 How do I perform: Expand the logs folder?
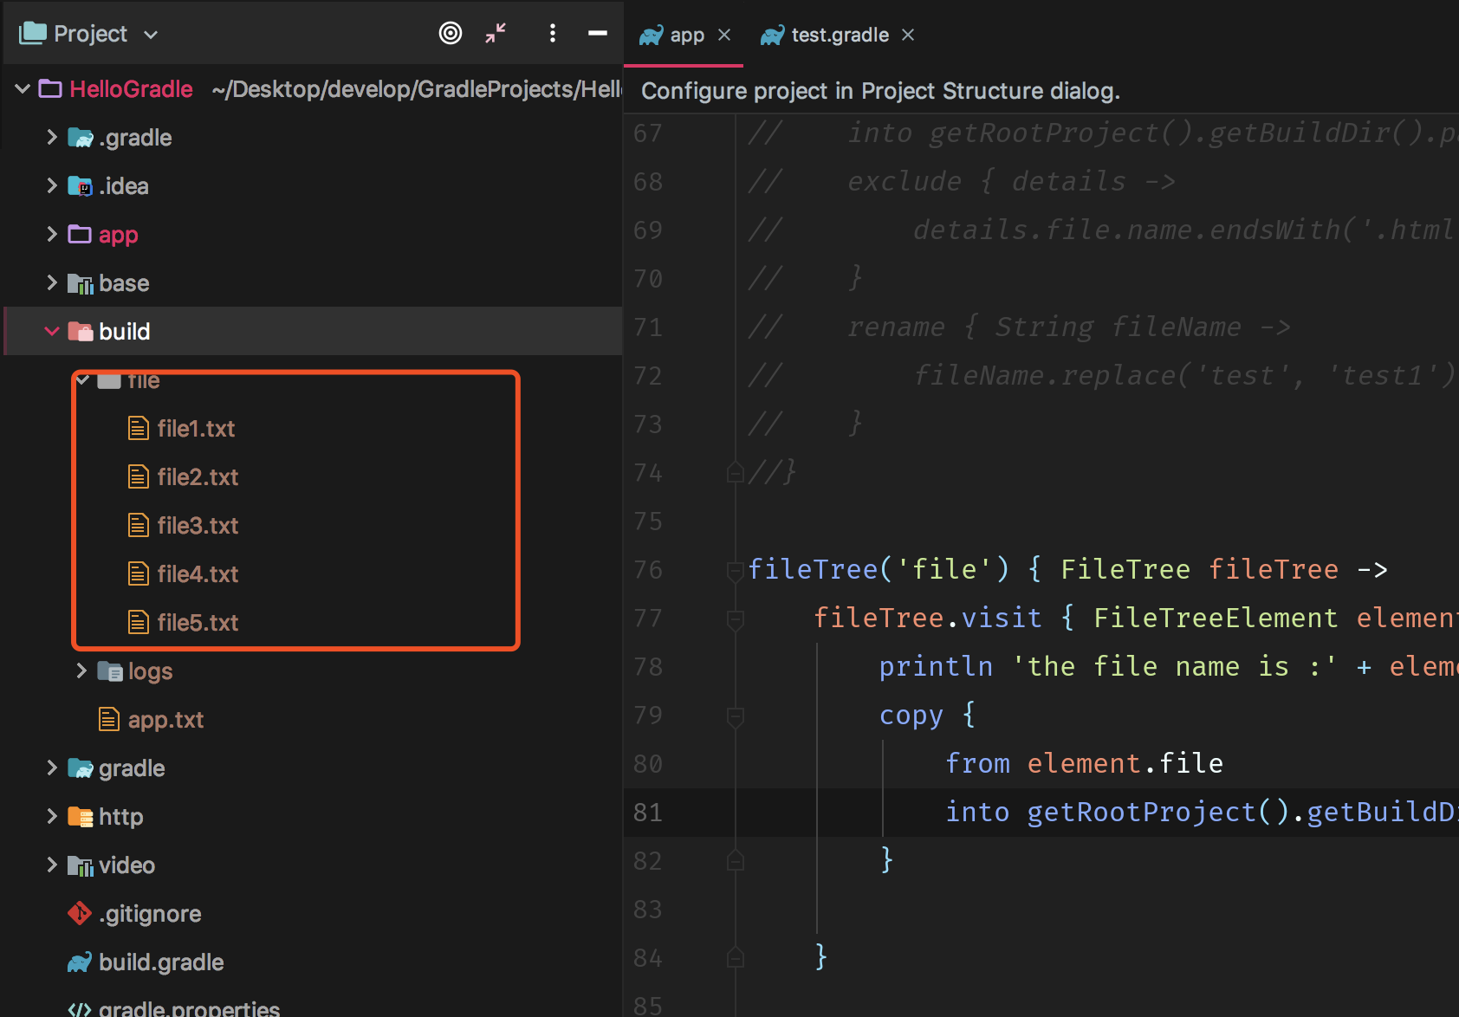(x=81, y=670)
